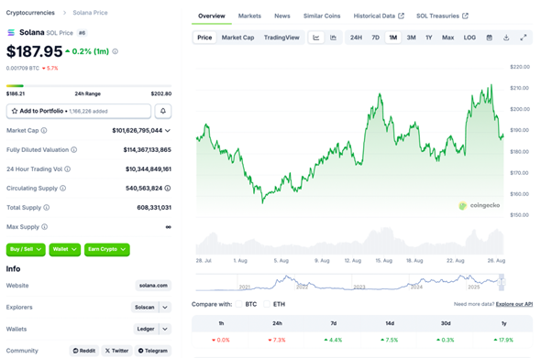Screen dimensions: 552x358
Task: Click the historical mini navigator chart
Action: click(349, 282)
